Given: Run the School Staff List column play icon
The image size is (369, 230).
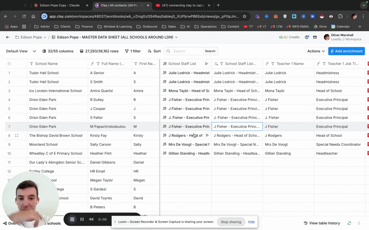Looking at the screenshot, I should 206,64.
